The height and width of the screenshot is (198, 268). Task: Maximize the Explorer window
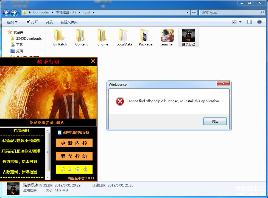click(x=249, y=3)
